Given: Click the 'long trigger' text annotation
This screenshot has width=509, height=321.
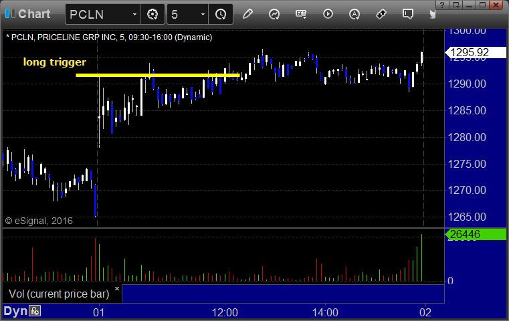Looking at the screenshot, I should coord(55,62).
